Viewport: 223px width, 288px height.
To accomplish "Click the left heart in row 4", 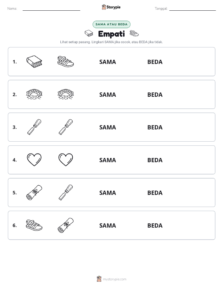I will click(34, 160).
